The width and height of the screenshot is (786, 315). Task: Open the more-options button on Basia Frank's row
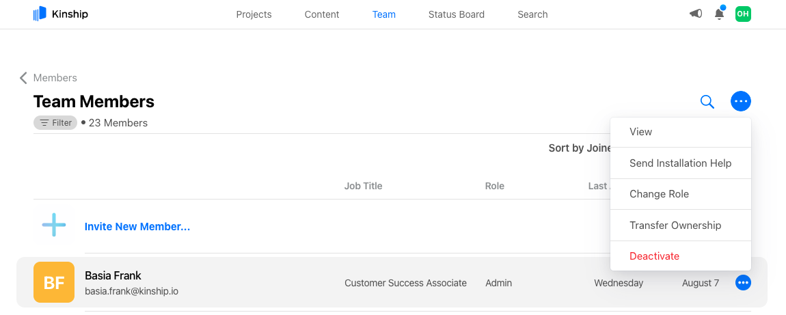click(743, 282)
